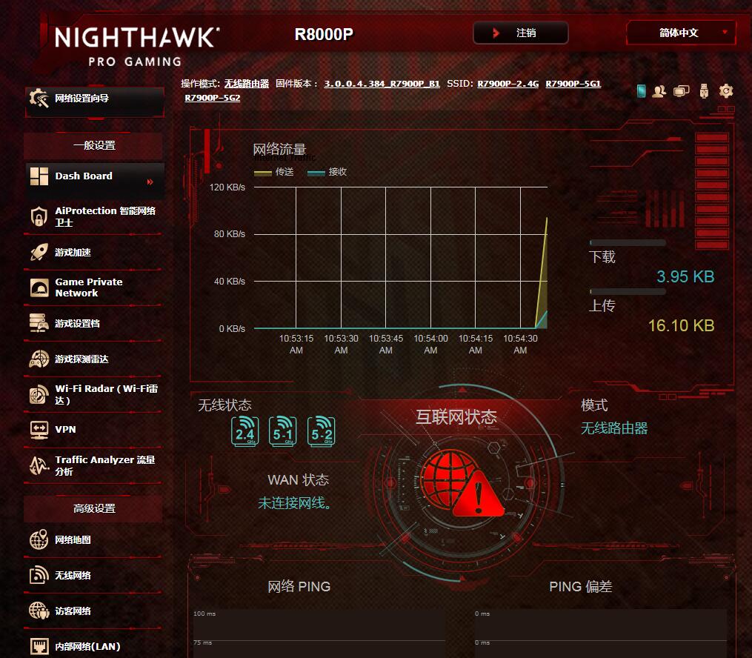Click the 下载 download progress bar

pyautogui.click(x=628, y=242)
